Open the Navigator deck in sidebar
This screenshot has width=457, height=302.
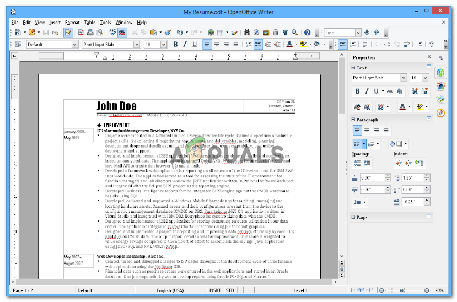pyautogui.click(x=440, y=113)
